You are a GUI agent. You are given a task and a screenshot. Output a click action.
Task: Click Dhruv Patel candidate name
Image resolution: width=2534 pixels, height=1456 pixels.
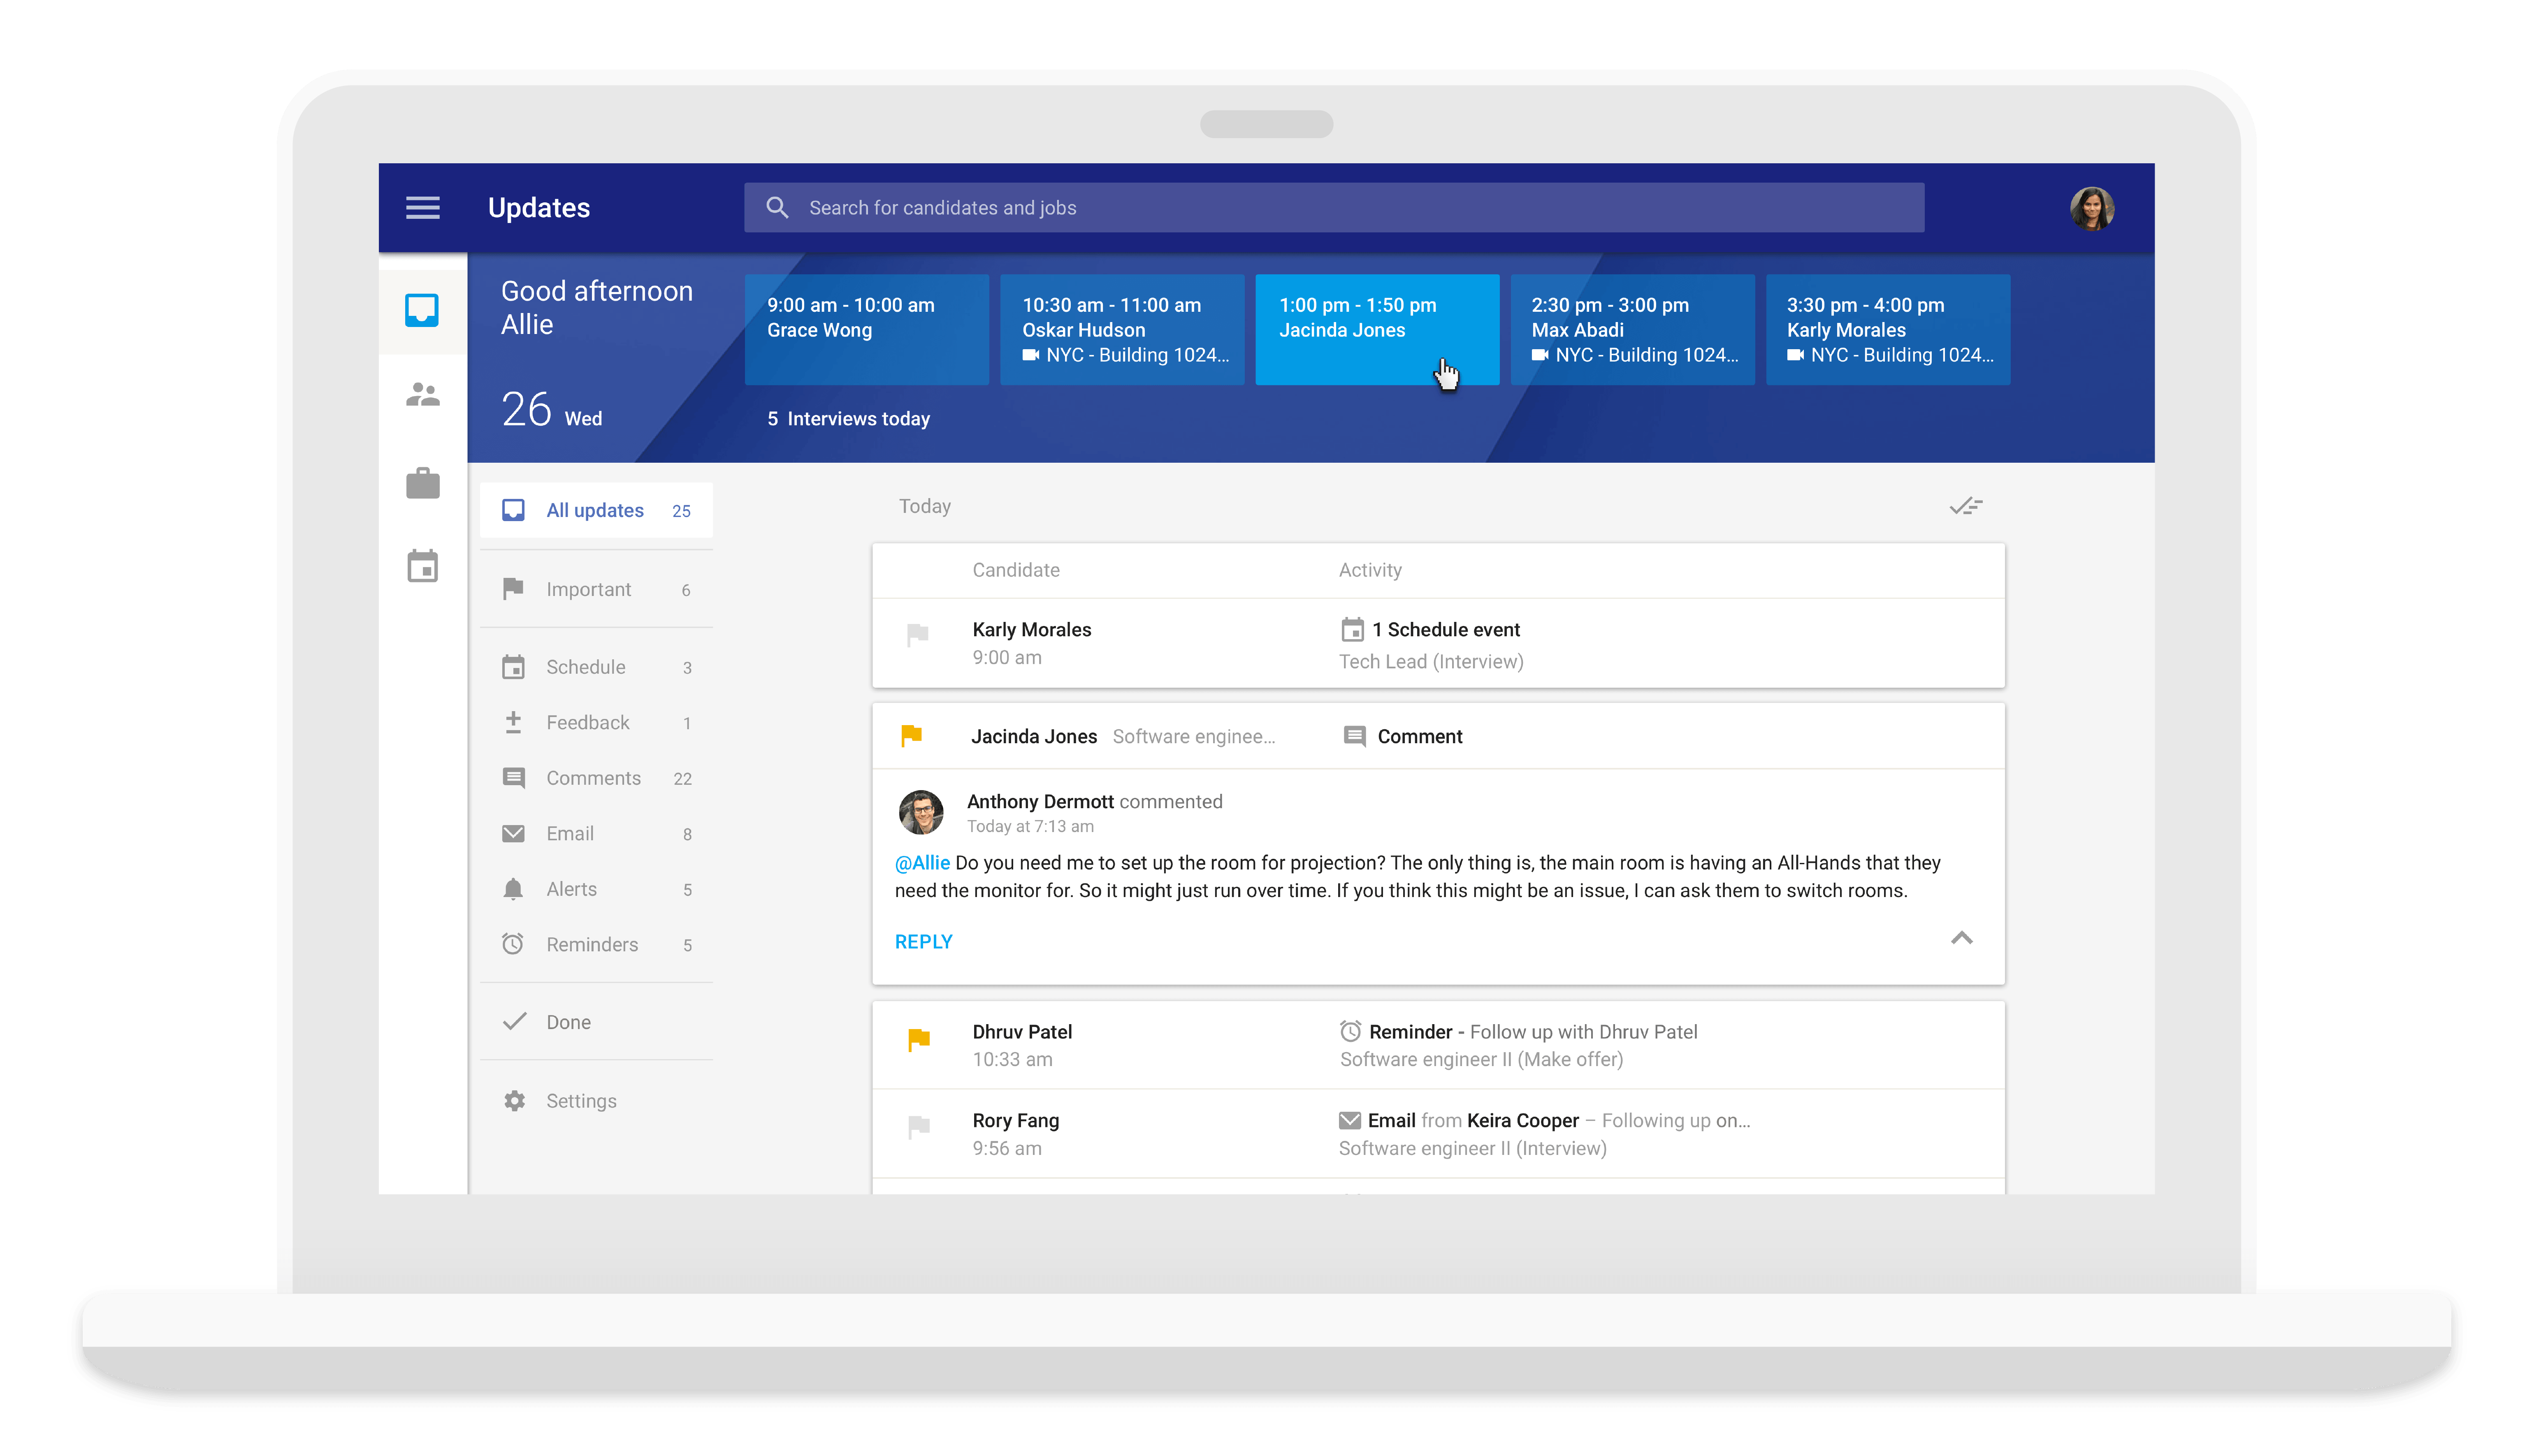tap(1022, 1032)
